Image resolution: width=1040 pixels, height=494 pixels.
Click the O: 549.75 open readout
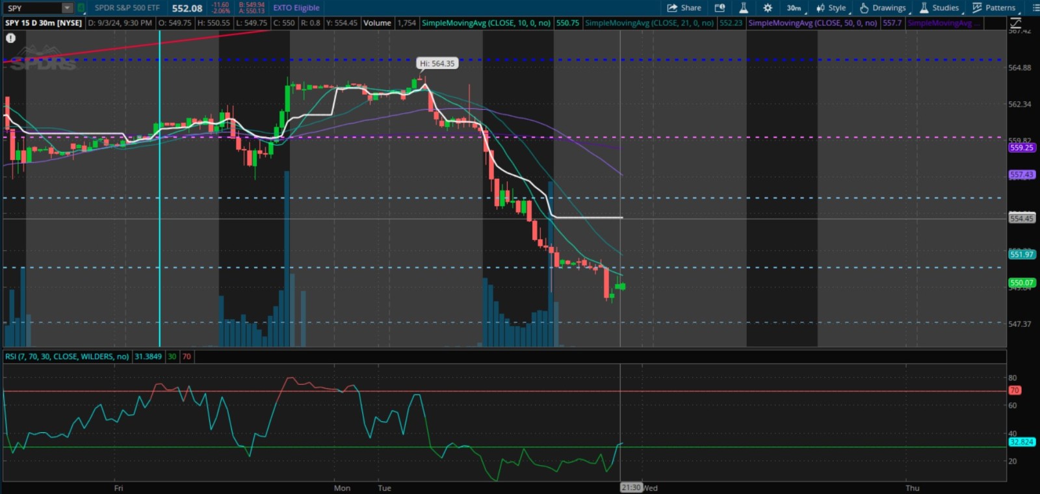[x=175, y=23]
